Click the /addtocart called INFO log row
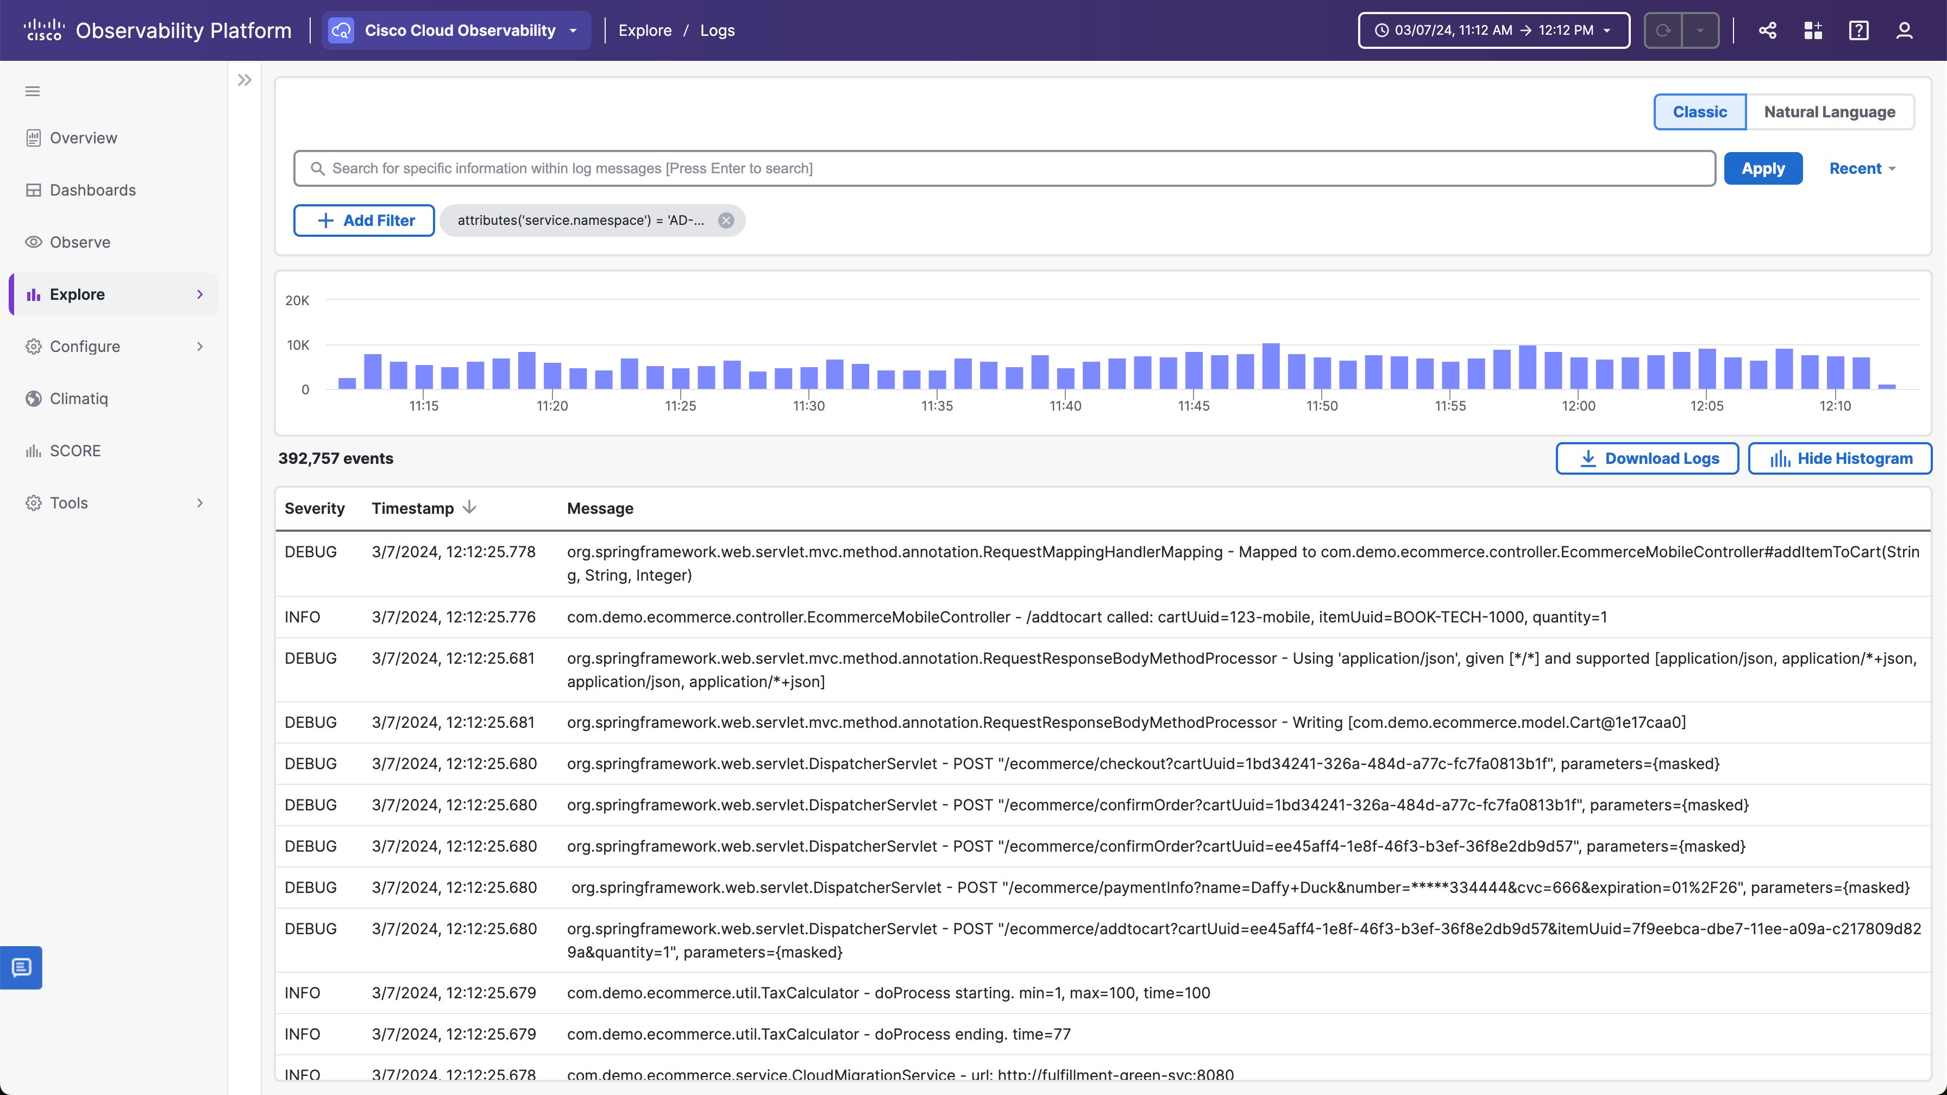The image size is (1947, 1095). pos(1103,616)
